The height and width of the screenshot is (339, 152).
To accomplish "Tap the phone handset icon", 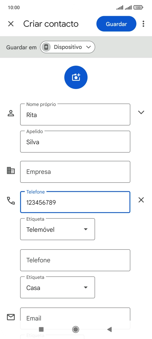I will 11,201.
